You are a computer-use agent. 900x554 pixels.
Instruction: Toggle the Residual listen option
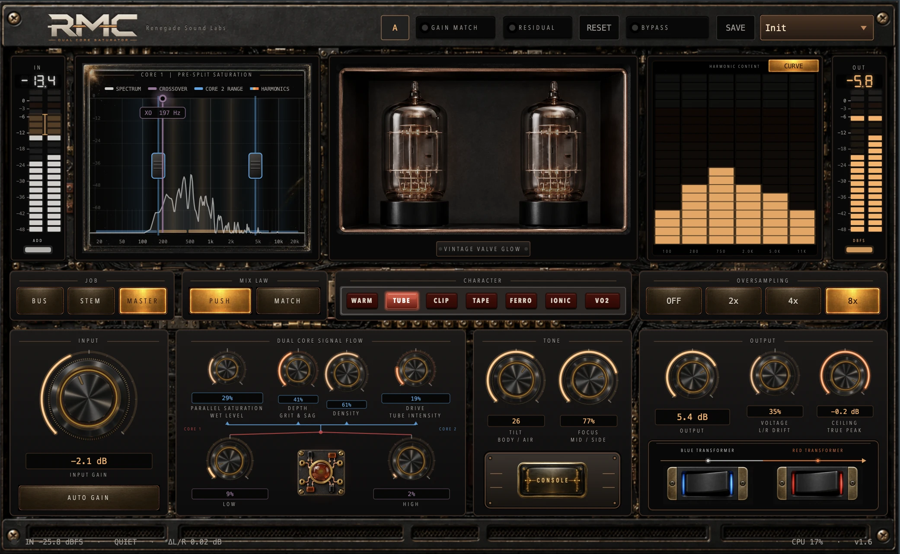tap(538, 28)
